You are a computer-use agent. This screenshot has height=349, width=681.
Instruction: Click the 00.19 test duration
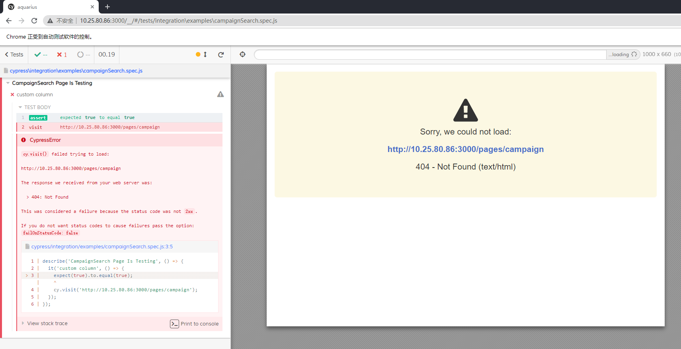(107, 55)
